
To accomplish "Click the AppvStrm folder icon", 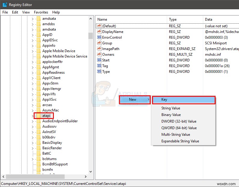I will tap(38, 83).
